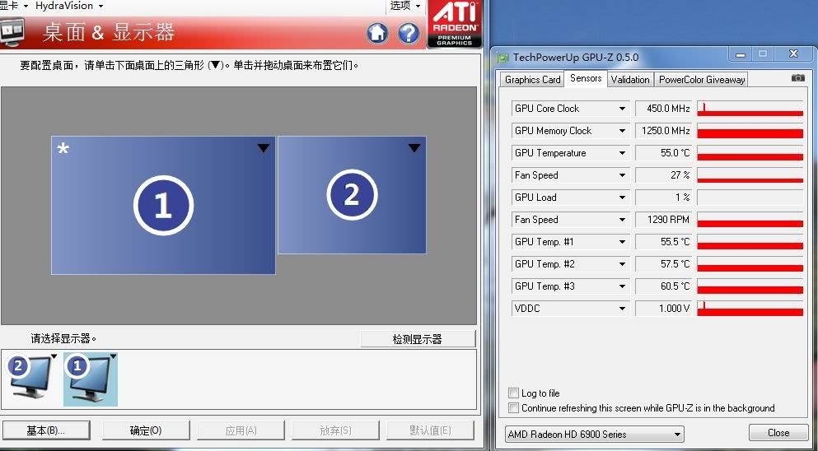This screenshot has height=451, width=818.
Task: Open the 选项 menu
Action: tap(405, 6)
